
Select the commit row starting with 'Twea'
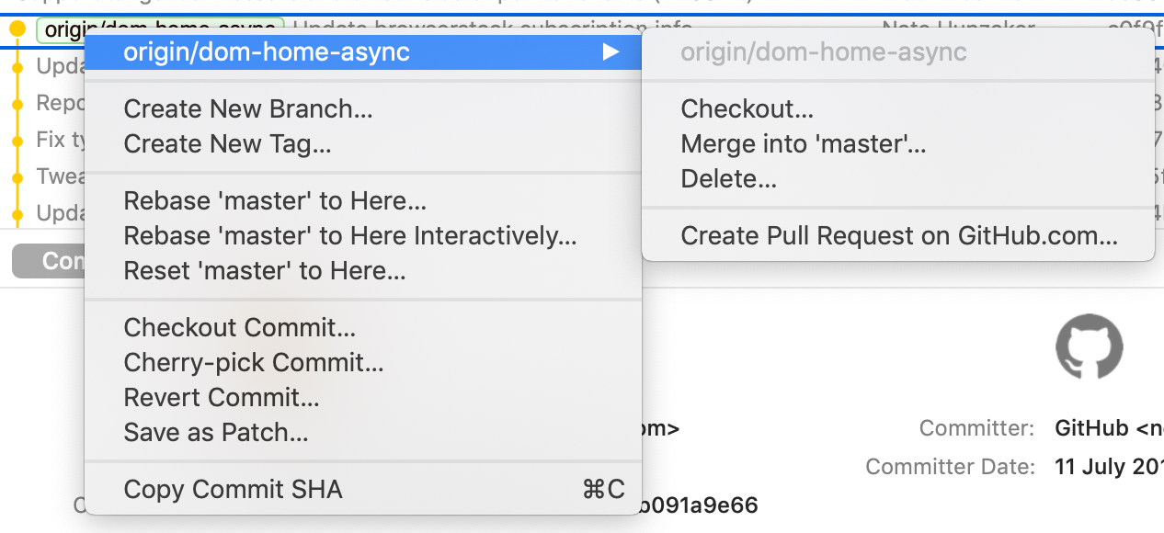(x=62, y=176)
